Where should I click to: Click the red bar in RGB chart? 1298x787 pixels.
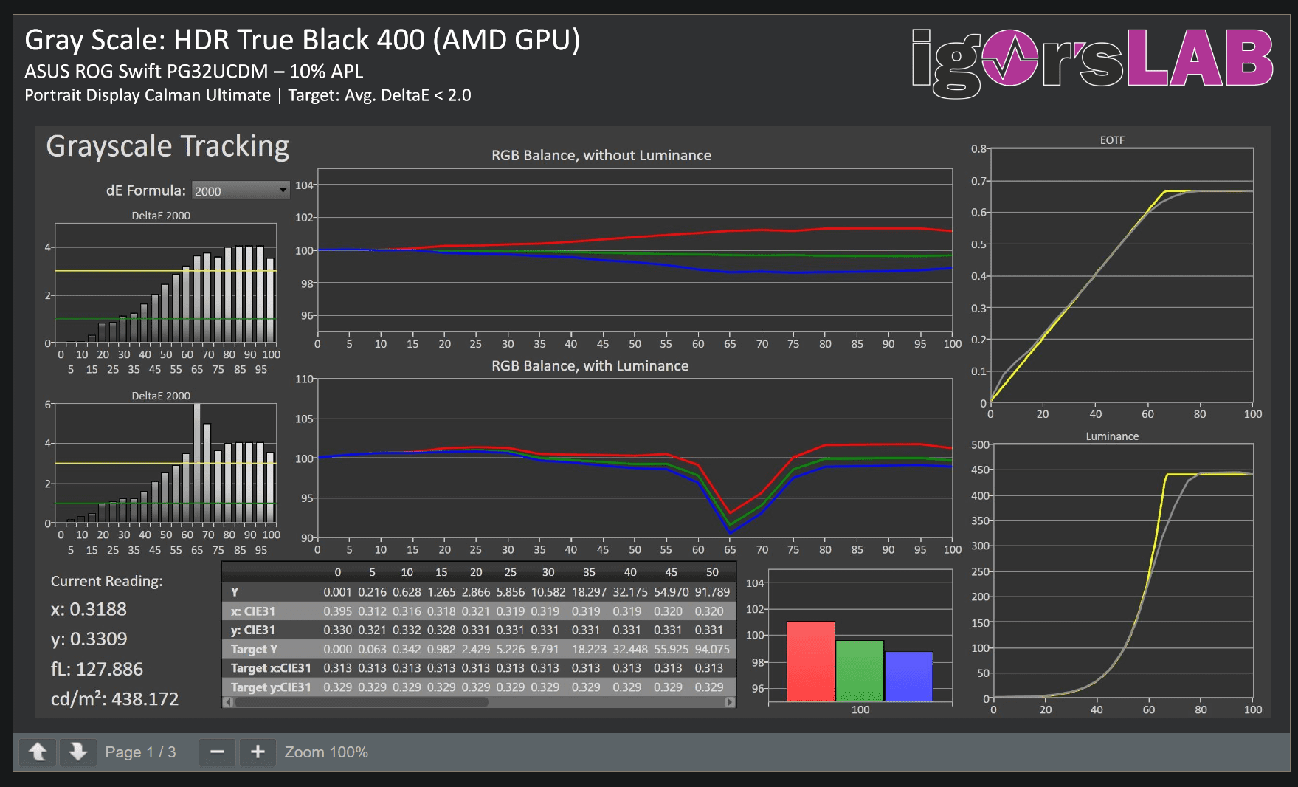pyautogui.click(x=810, y=661)
